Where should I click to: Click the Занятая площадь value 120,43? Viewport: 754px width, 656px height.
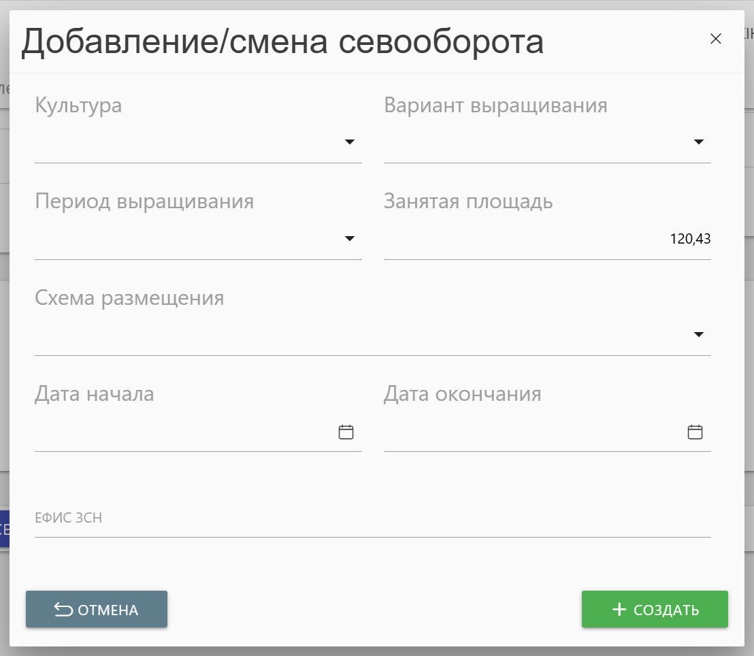pyautogui.click(x=690, y=239)
